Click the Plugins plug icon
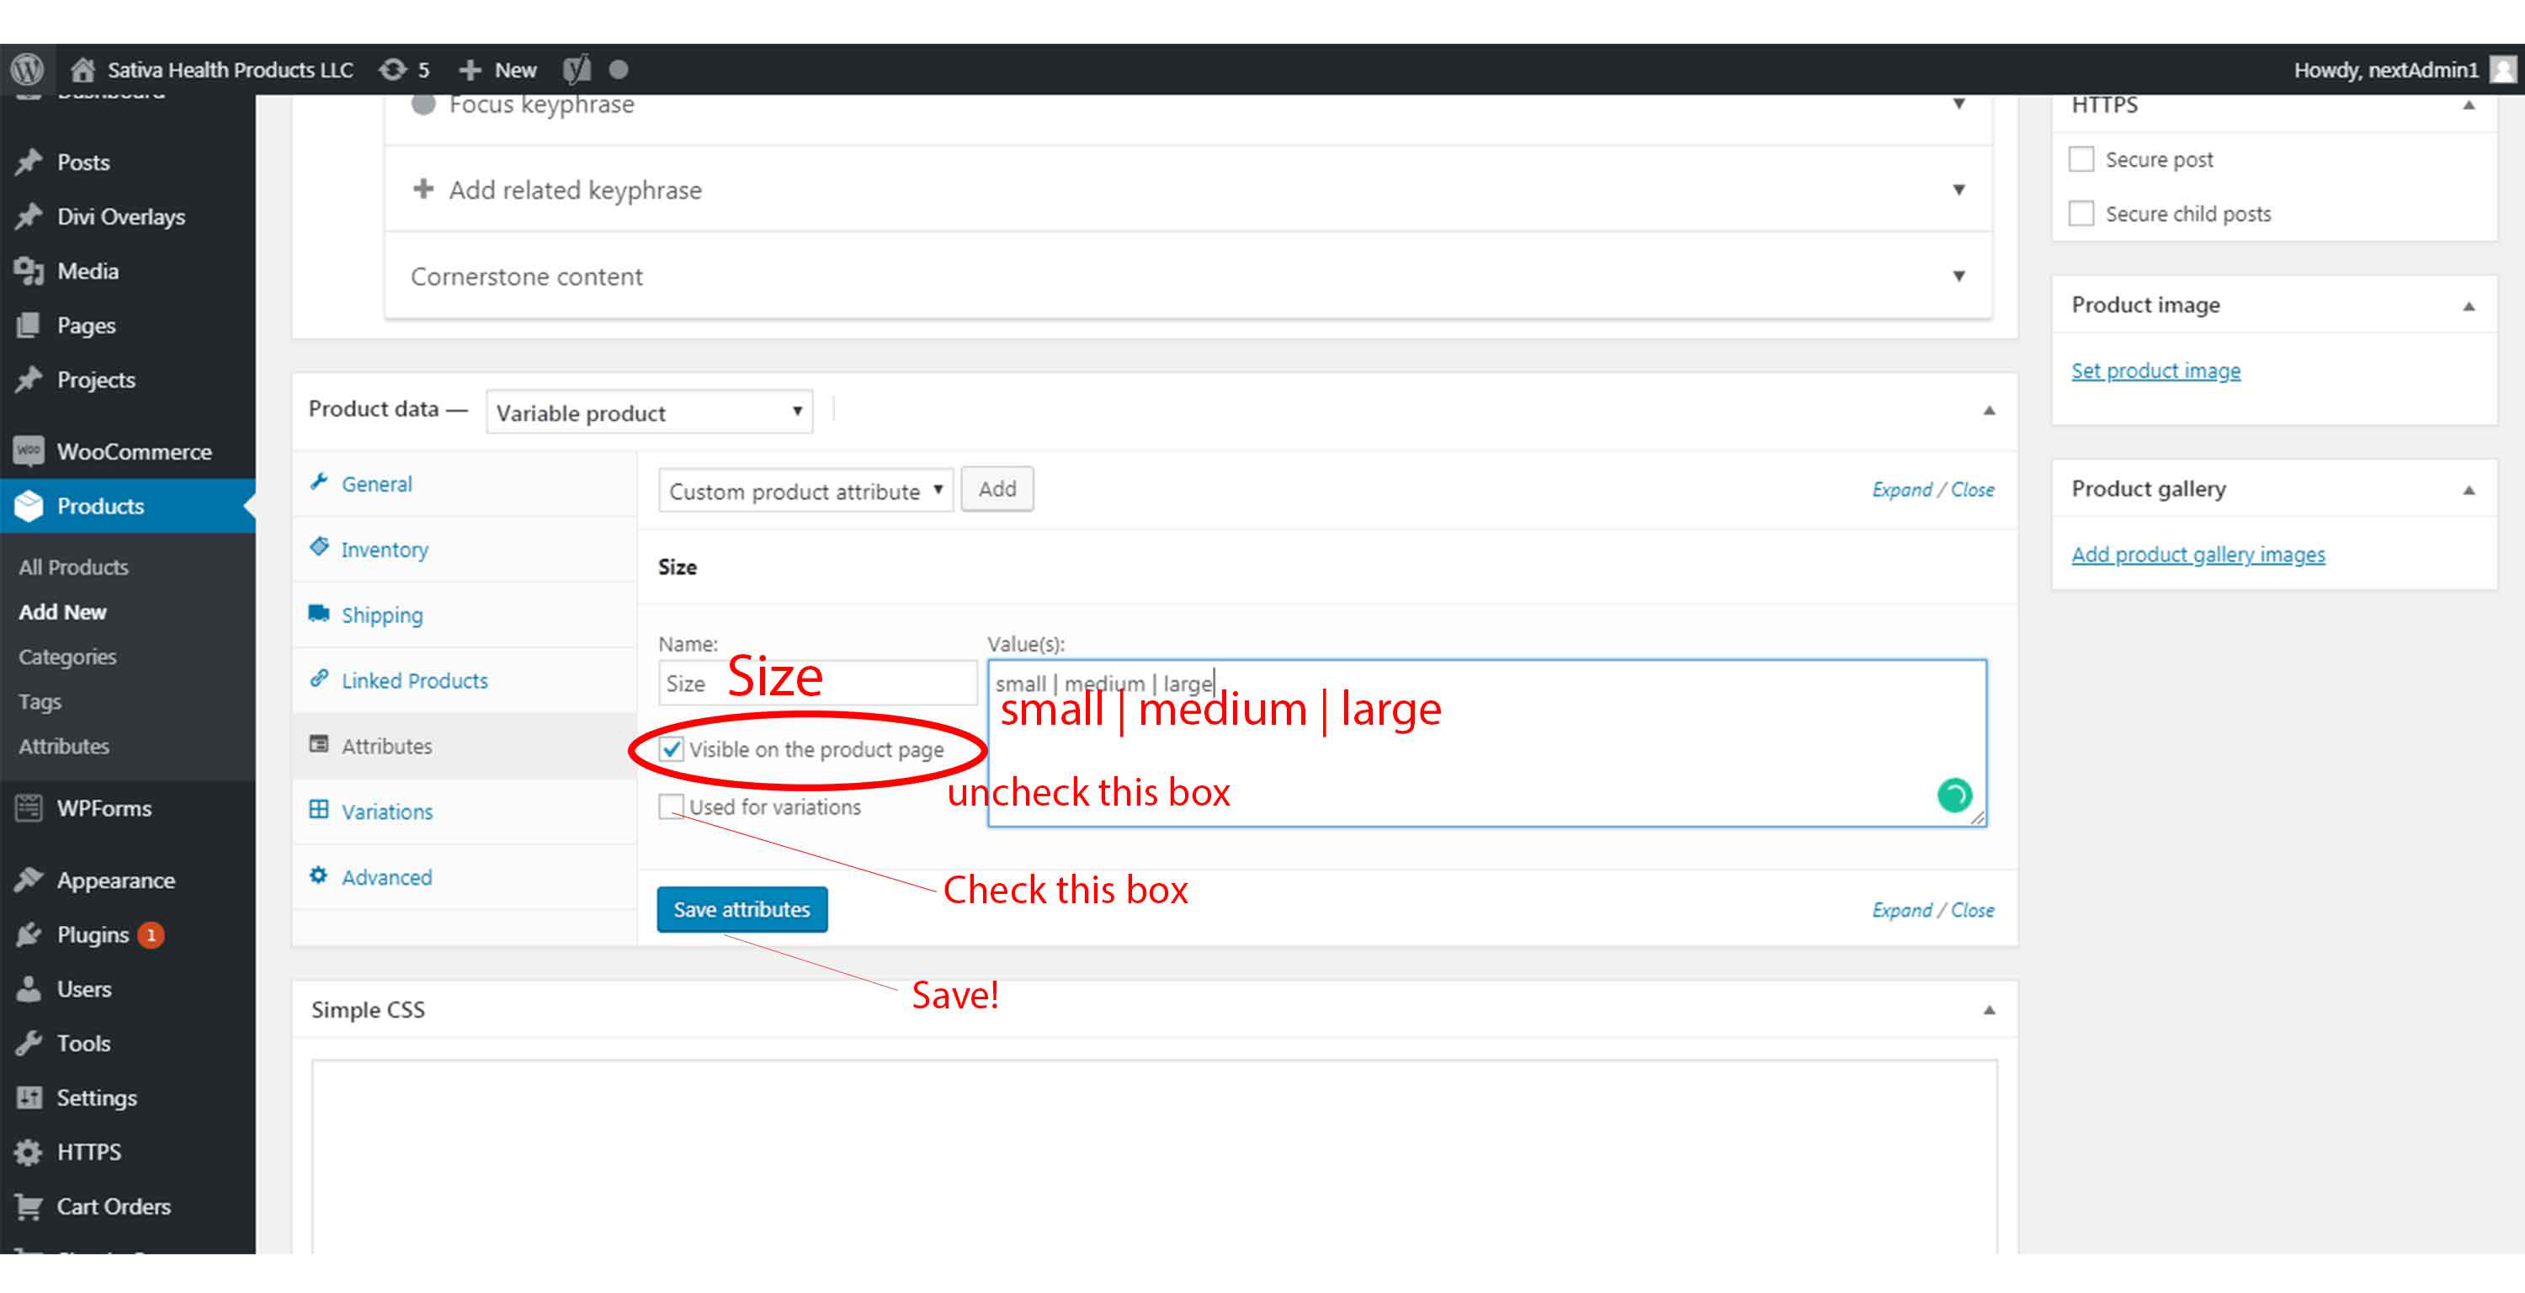Image resolution: width=2525 pixels, height=1293 pixels. (x=29, y=934)
